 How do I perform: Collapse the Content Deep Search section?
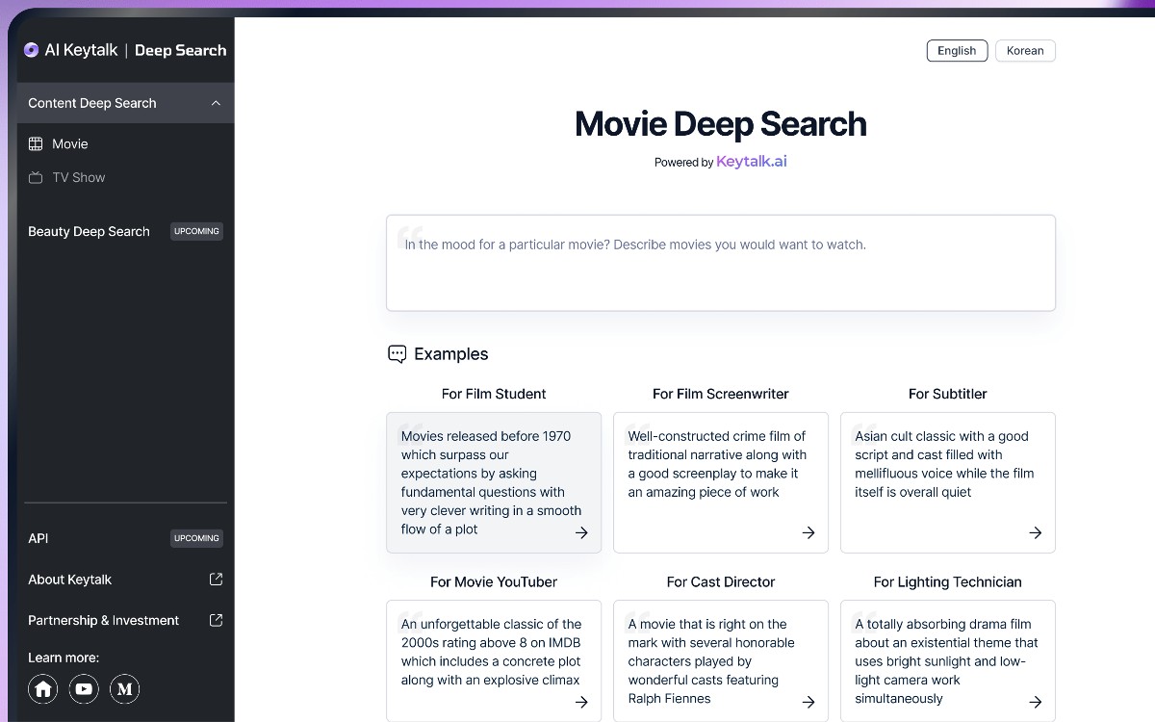(x=216, y=102)
